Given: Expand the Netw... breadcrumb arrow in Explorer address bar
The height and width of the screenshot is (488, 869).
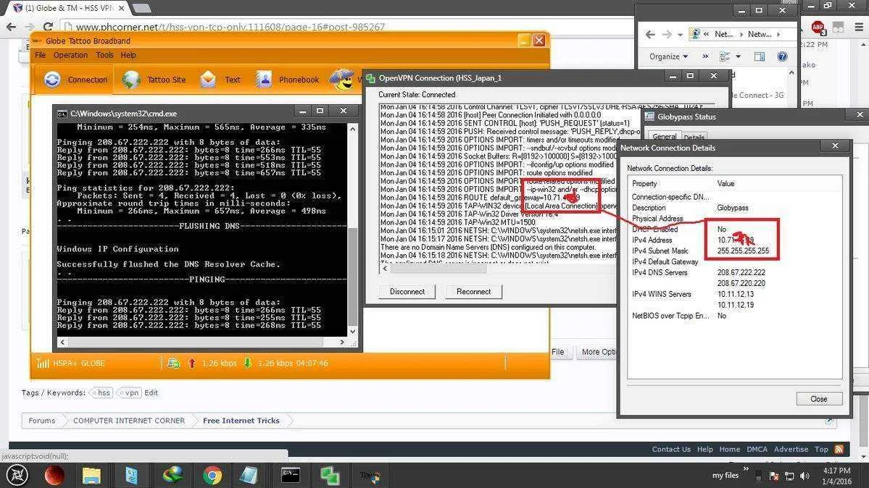Looking at the screenshot, I should 778,34.
